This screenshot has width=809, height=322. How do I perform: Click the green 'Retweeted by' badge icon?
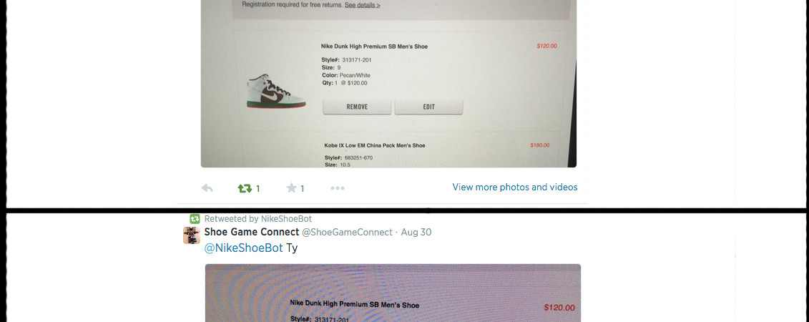195,219
